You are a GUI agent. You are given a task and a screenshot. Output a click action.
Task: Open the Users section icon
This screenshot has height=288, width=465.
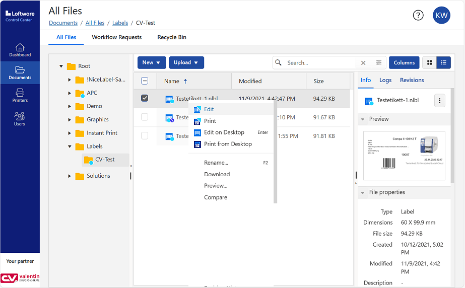pos(20,118)
